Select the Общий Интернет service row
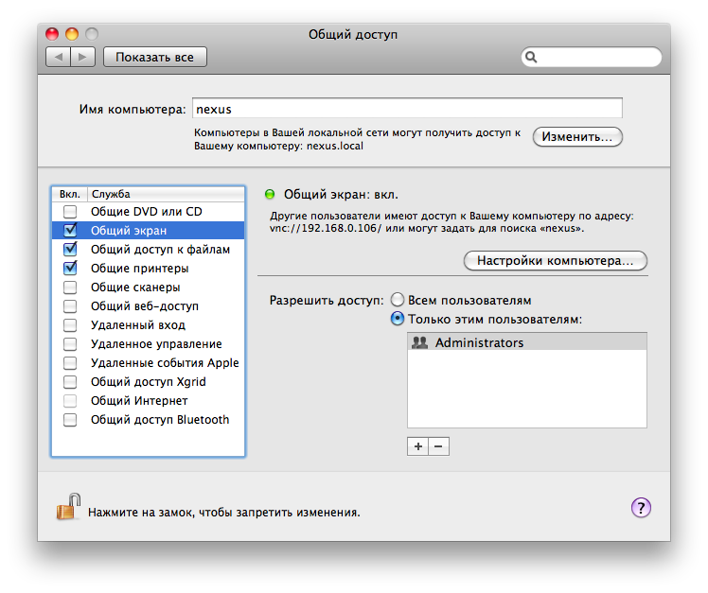 [x=148, y=401]
